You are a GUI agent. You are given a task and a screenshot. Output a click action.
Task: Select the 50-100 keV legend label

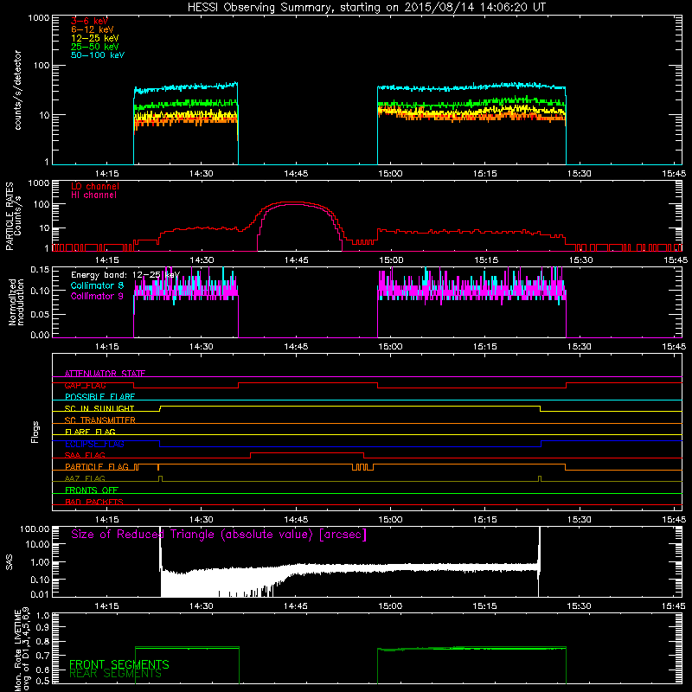pyautogui.click(x=98, y=55)
